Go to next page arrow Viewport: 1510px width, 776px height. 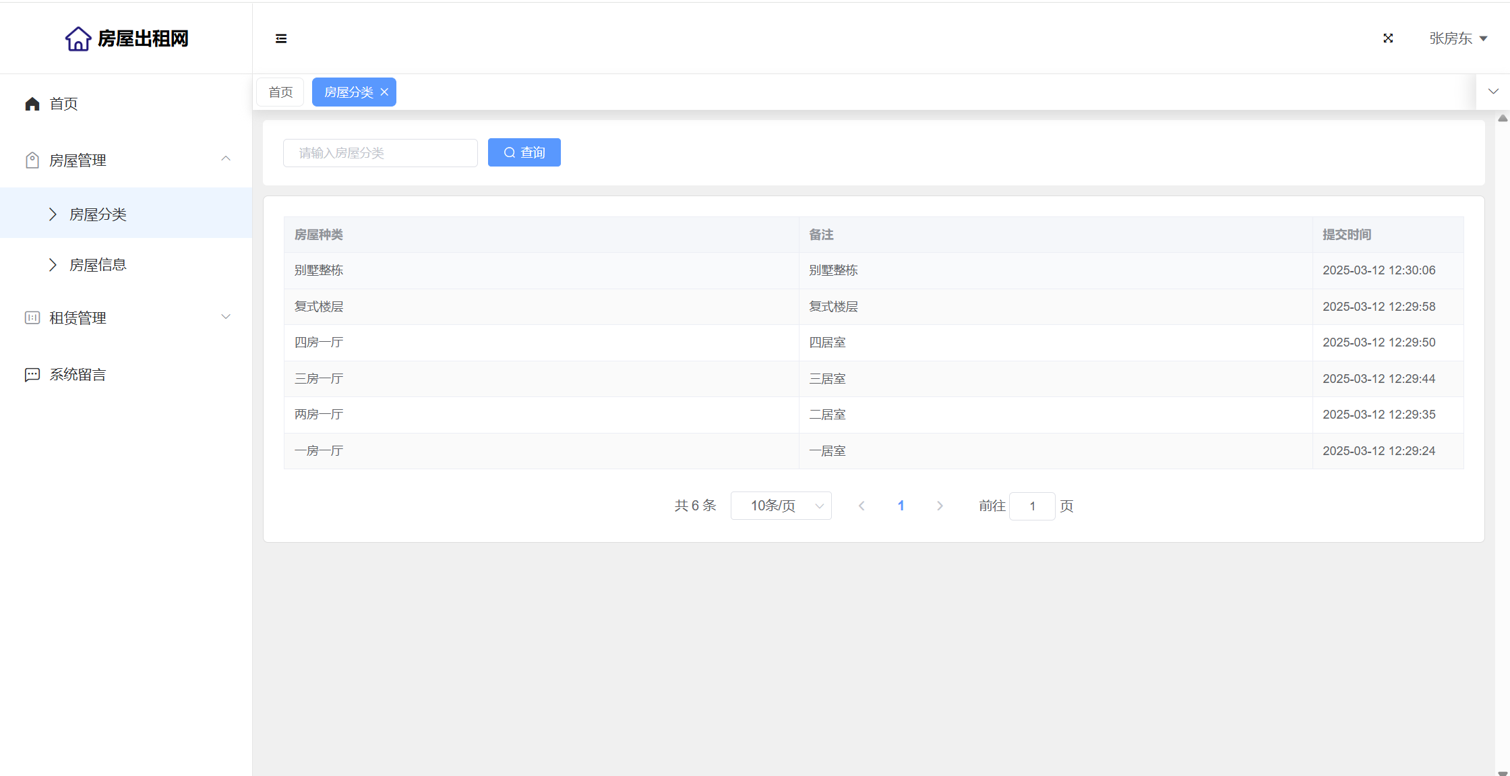940,506
